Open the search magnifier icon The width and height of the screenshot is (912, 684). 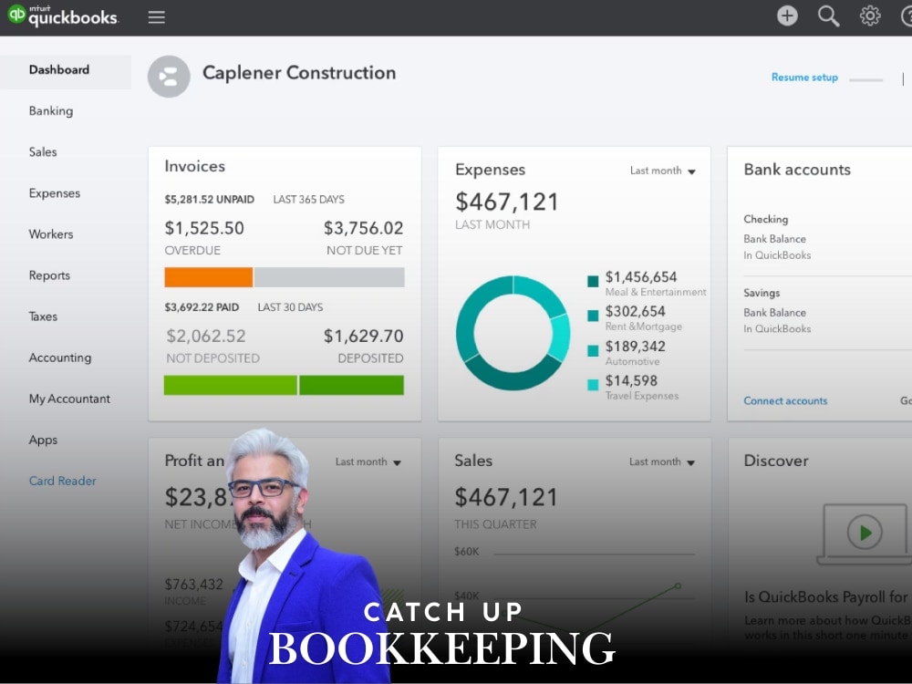click(828, 16)
